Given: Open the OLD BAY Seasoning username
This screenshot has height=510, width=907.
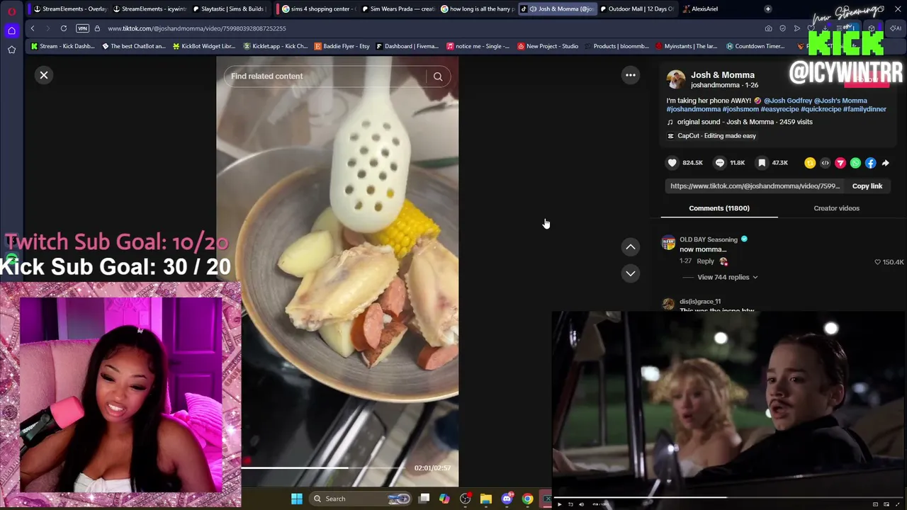Looking at the screenshot, I should tap(709, 239).
